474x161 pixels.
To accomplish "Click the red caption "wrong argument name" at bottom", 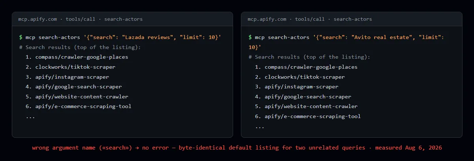I will click(x=237, y=148).
